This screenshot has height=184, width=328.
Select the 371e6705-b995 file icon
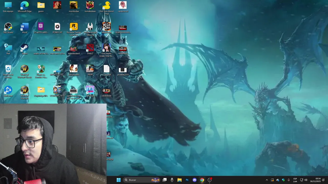(41, 28)
